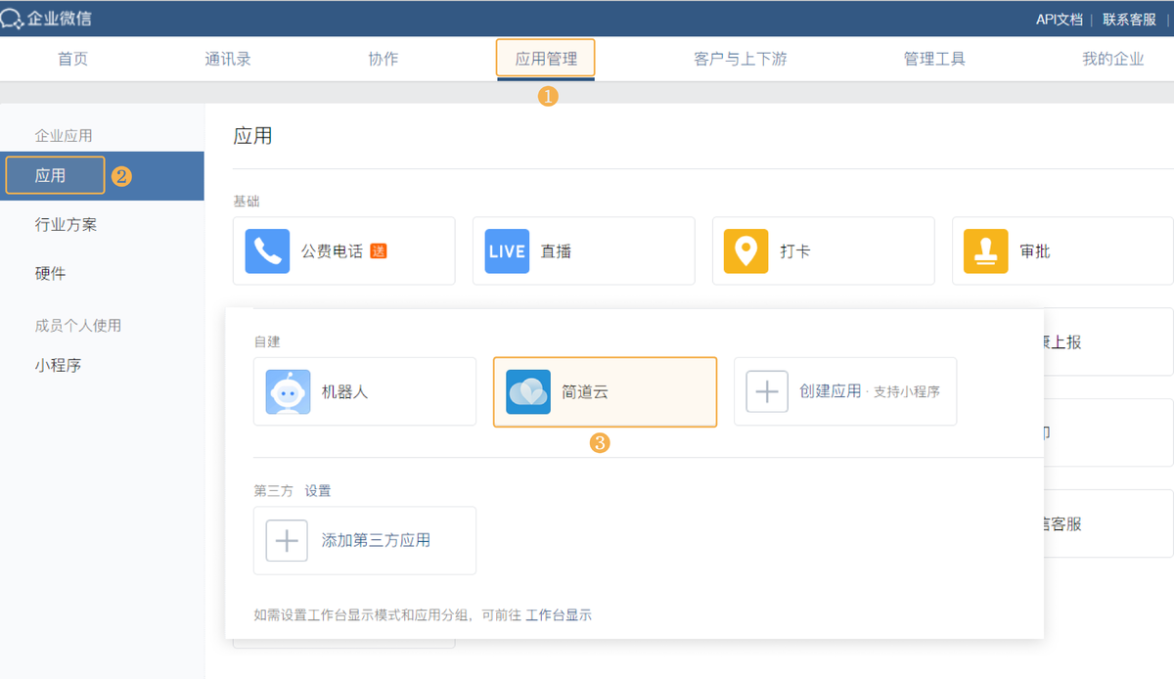
Task: Switch to the 应用管理 tab
Action: point(545,58)
